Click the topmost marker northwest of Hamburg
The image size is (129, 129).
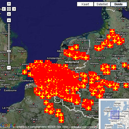112,31
